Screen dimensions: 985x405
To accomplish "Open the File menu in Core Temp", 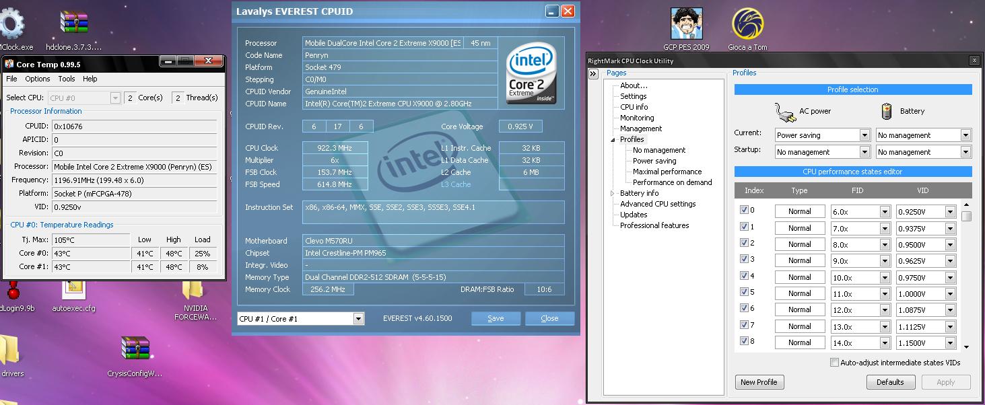I will click(11, 79).
